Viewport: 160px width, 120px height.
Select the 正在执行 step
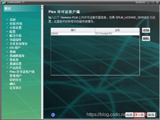point(16,88)
